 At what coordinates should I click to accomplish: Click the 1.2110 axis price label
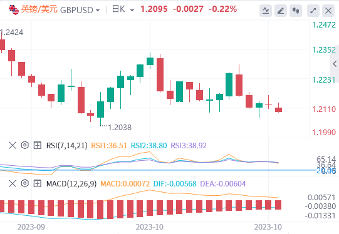pos(324,109)
